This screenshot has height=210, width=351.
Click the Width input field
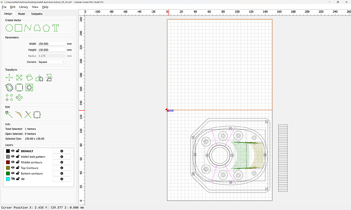51,44
